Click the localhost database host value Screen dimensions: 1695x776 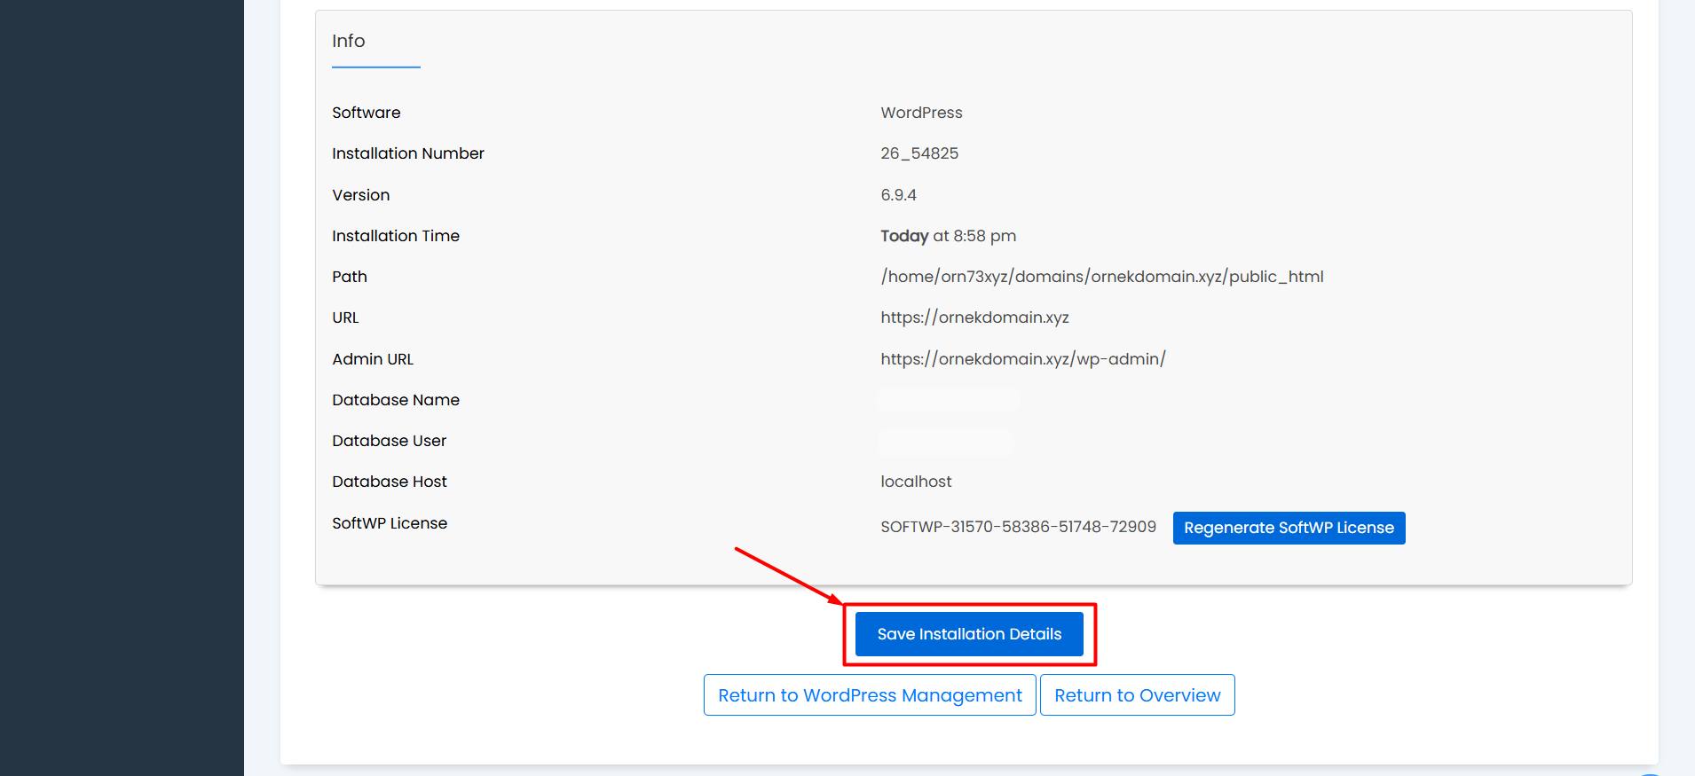pos(916,482)
